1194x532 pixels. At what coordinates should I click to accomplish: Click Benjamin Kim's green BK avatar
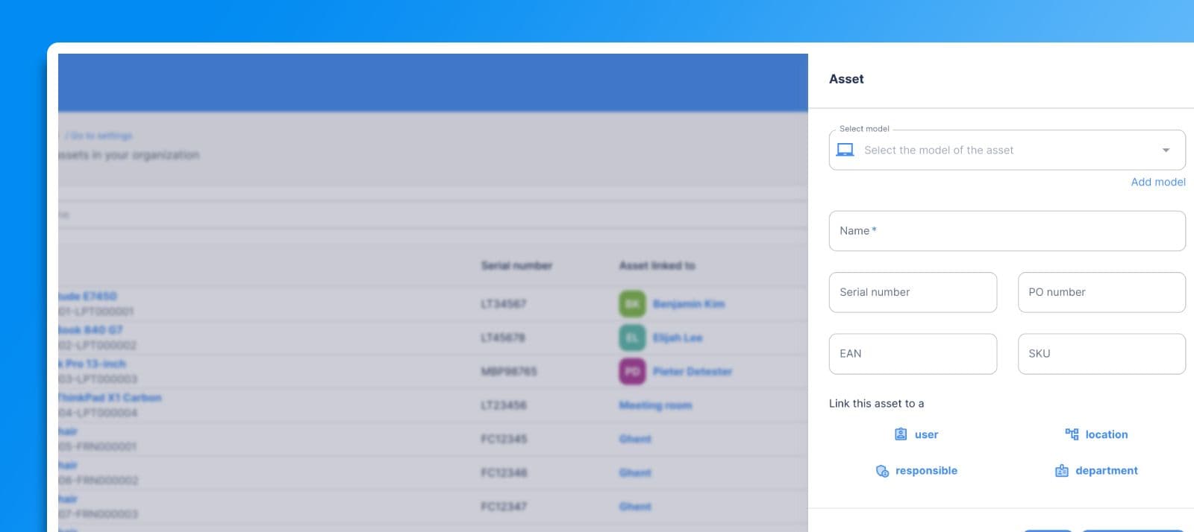[x=632, y=304]
